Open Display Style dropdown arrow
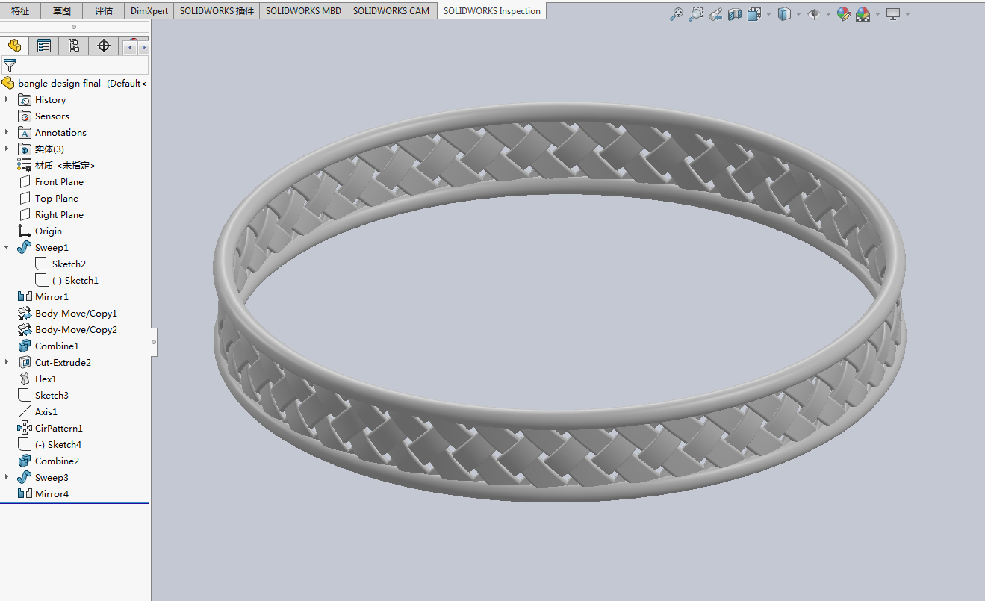The width and height of the screenshot is (985, 601). tap(798, 14)
